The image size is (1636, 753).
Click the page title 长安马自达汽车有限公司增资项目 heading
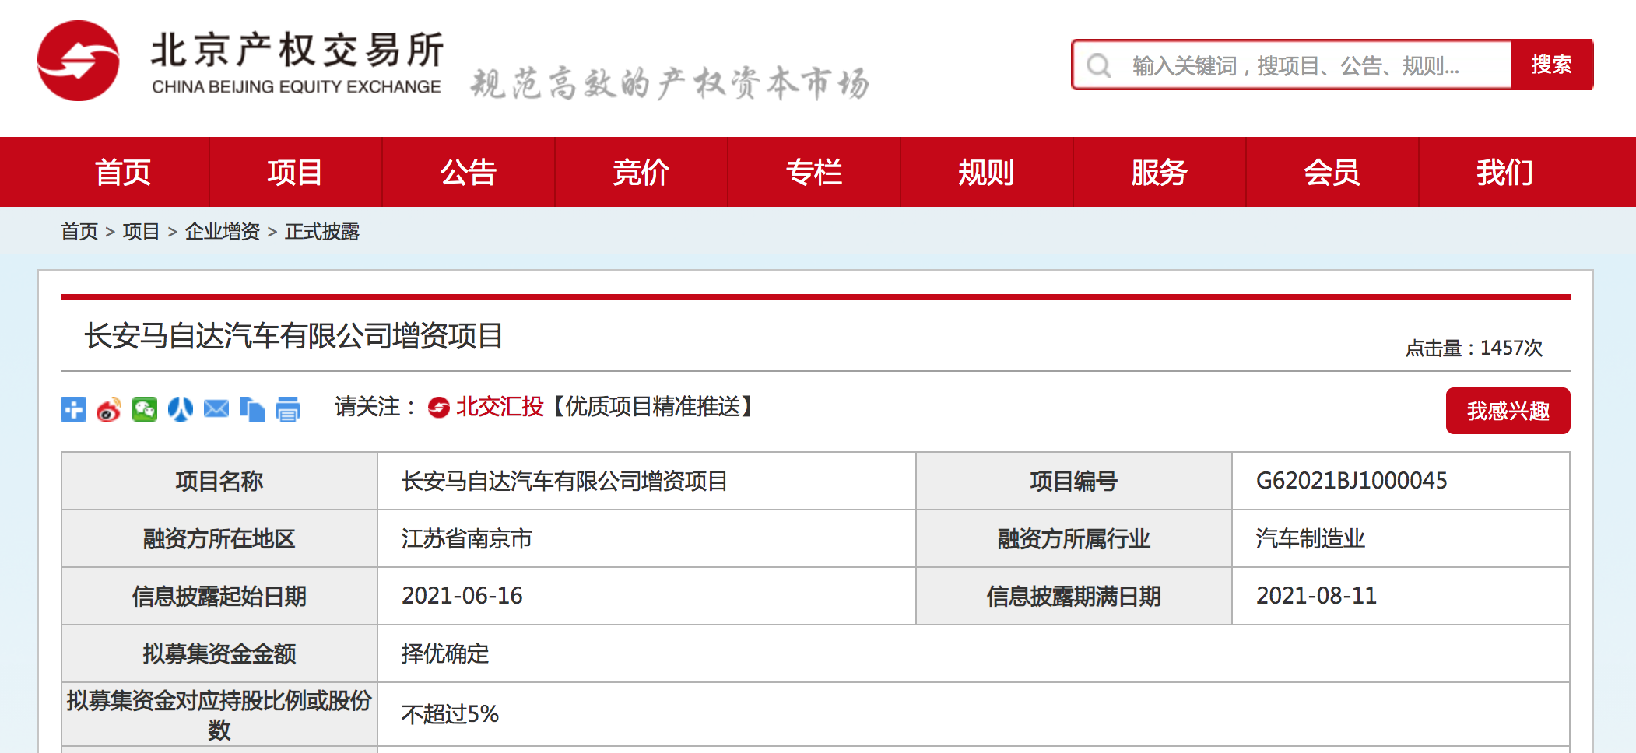[293, 336]
